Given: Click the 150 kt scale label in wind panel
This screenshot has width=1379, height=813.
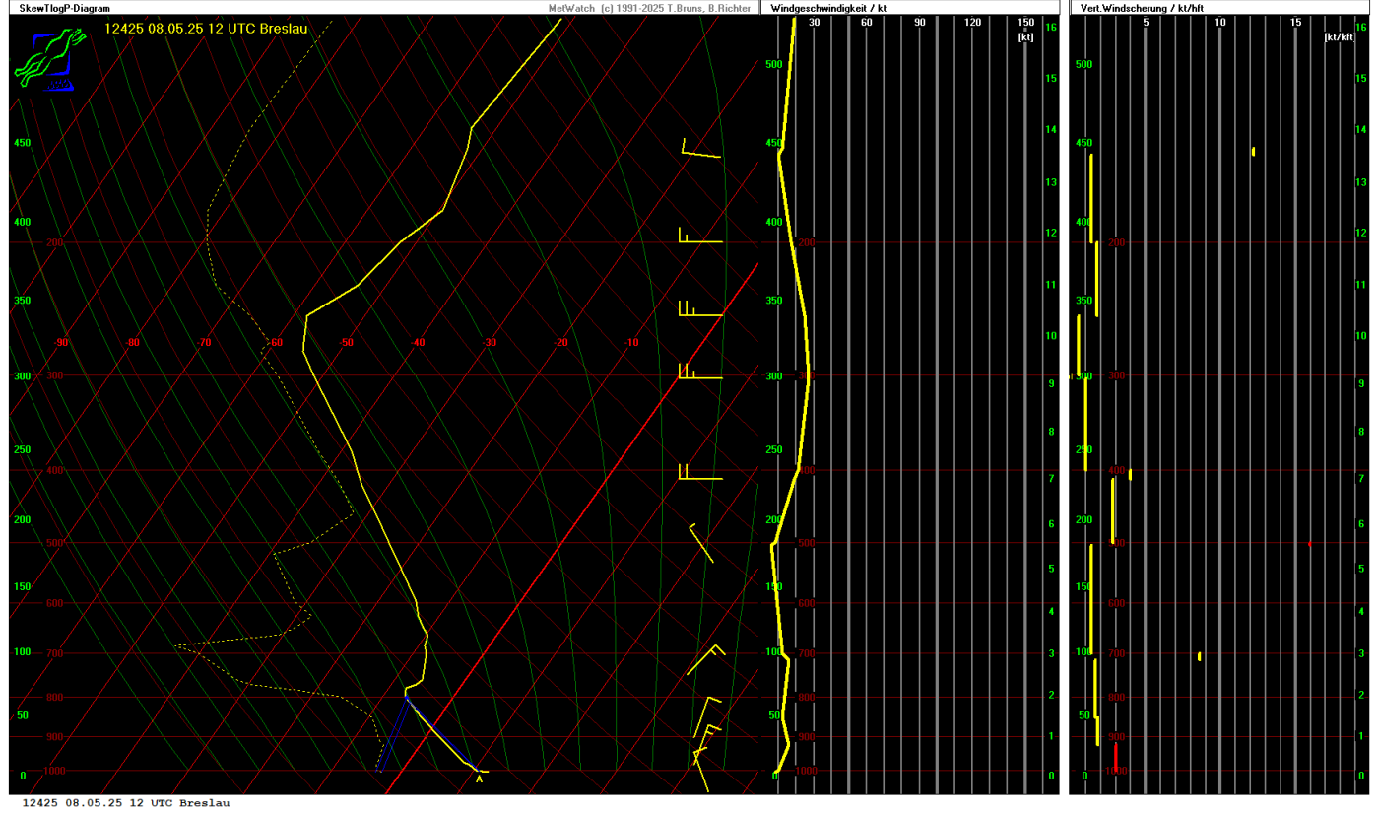Looking at the screenshot, I should point(1025,23).
